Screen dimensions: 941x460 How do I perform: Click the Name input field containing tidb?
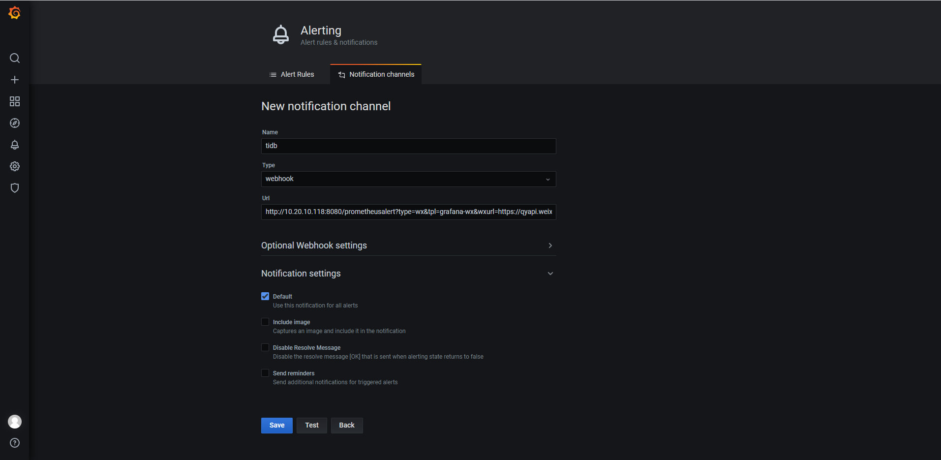409,146
